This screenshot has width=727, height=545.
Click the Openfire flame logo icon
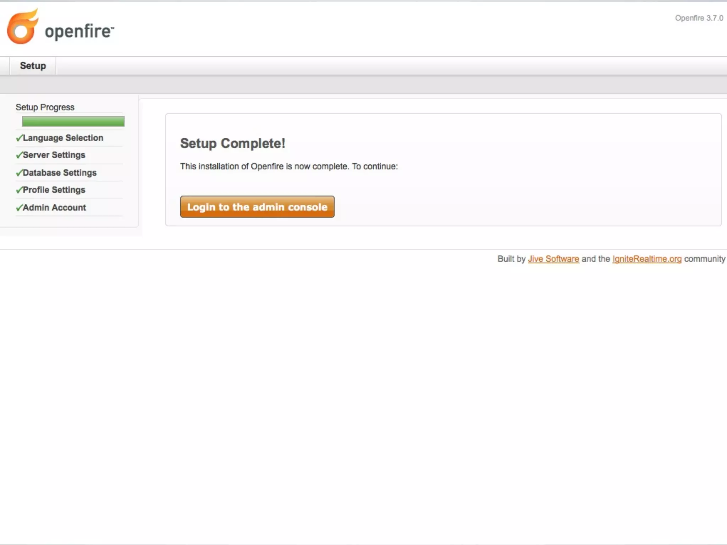point(22,27)
